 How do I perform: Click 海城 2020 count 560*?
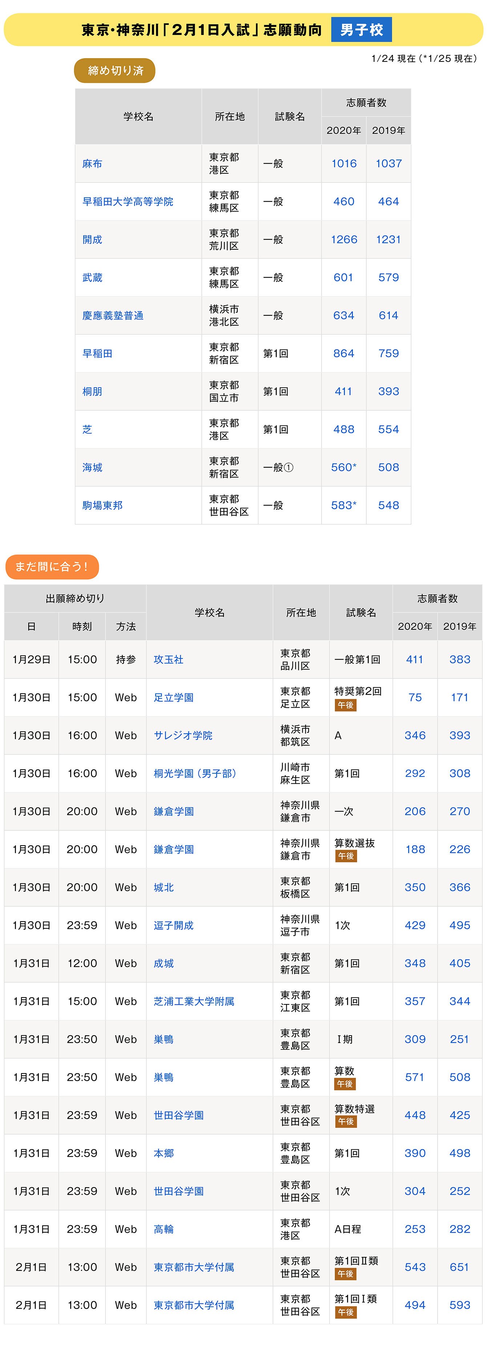tap(344, 467)
